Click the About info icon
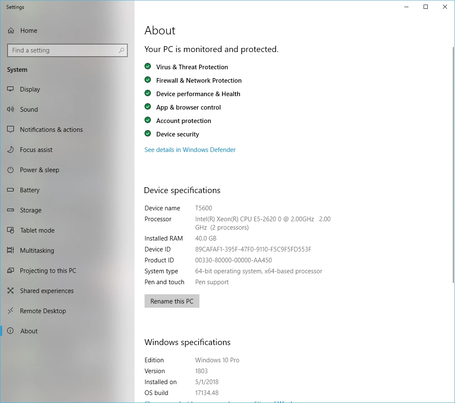The image size is (455, 403). point(10,331)
